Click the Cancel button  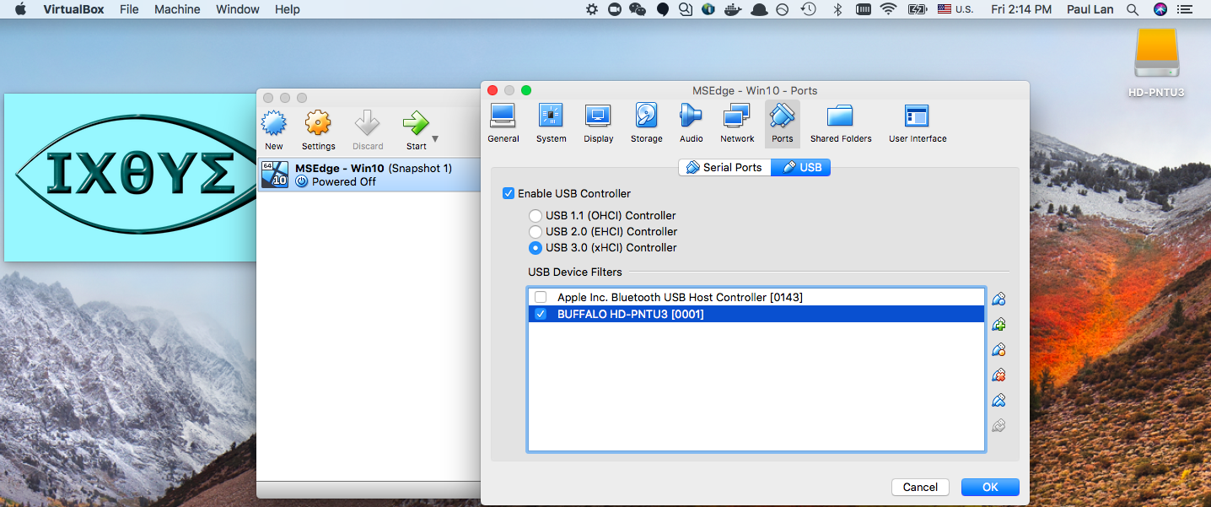point(920,487)
